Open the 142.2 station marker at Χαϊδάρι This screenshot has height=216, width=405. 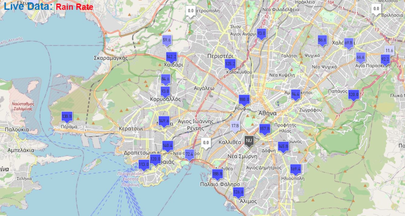pyautogui.click(x=171, y=57)
